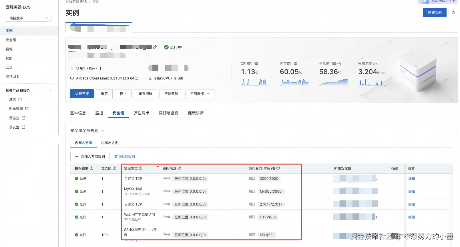Select 实例 in the sidebar
This screenshot has height=247, width=460.
click(29, 31)
